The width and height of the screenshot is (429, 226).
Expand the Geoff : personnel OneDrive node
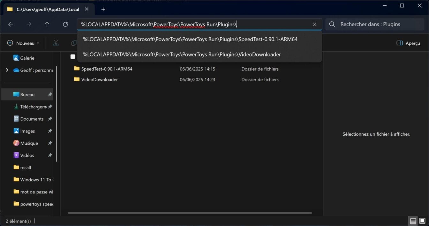click(7, 70)
